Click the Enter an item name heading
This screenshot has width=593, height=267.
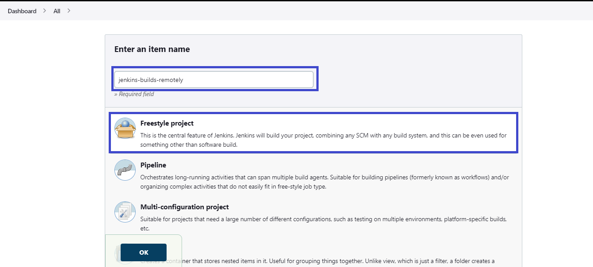coord(152,49)
